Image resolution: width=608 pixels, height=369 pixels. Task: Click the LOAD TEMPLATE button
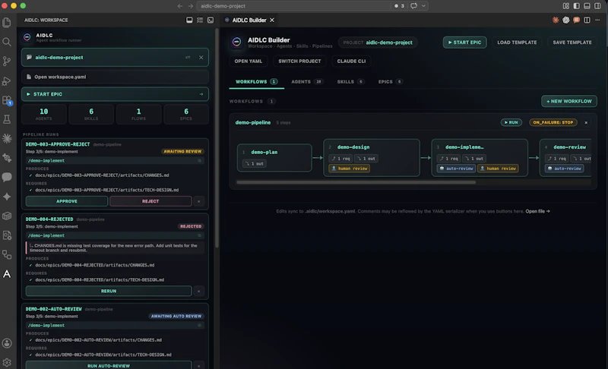pos(517,43)
